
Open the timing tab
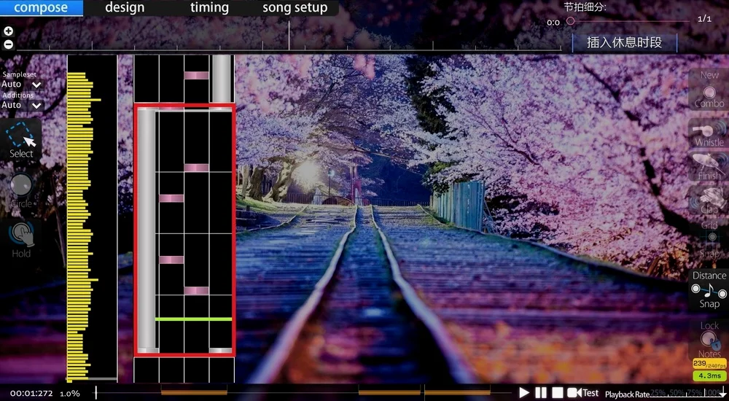pyautogui.click(x=209, y=8)
